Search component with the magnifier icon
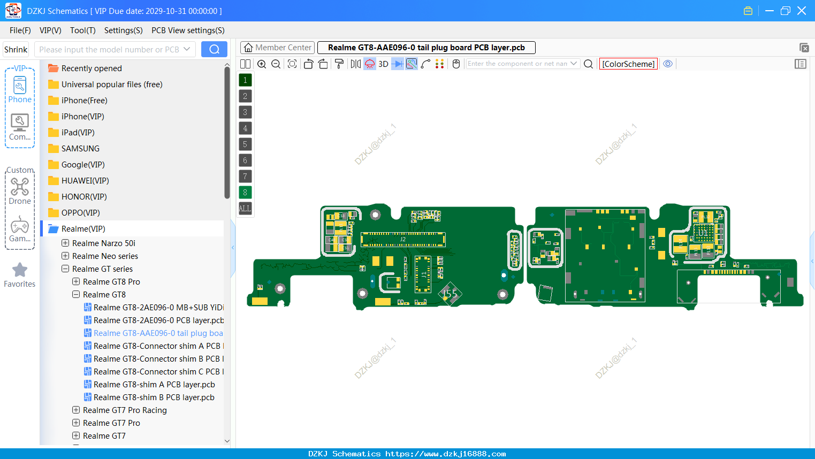The image size is (815, 459). 588,64
